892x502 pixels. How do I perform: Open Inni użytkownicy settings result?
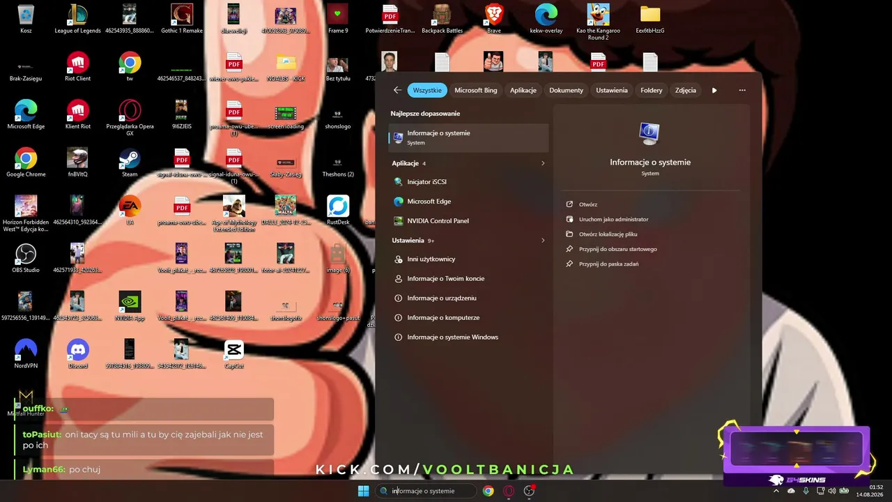point(468,259)
